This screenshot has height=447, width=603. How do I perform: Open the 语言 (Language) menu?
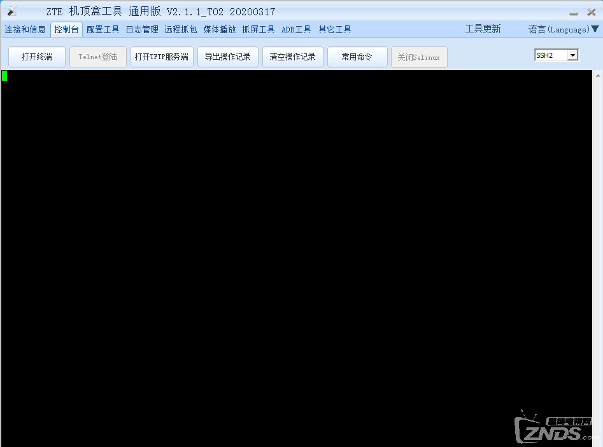pos(563,29)
